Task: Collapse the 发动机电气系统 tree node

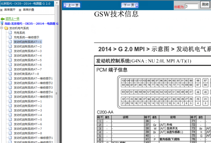Action: [1, 28]
